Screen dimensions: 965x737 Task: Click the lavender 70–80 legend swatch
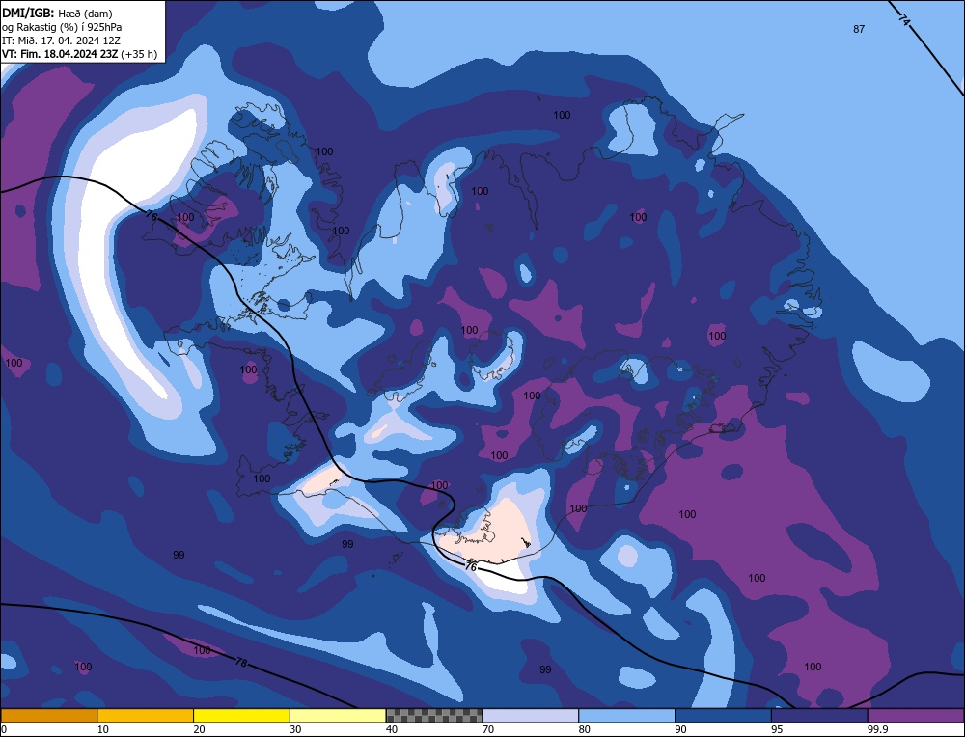click(531, 715)
